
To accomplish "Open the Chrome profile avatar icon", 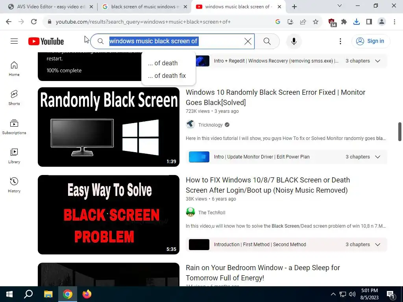I will tap(382, 22).
